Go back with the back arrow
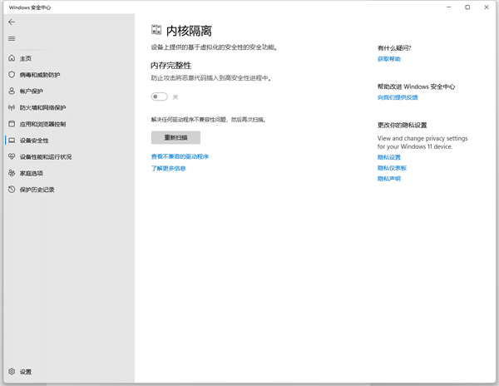Viewport: 499px width, 386px height. click(x=12, y=22)
